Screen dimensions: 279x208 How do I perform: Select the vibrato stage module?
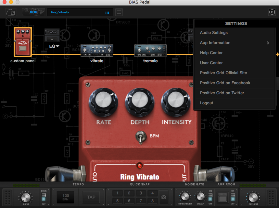coord(97,51)
